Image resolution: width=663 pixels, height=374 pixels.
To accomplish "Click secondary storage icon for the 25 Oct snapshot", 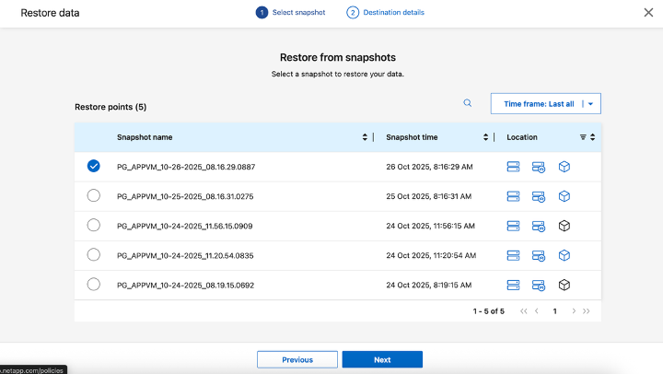I will pos(540,196).
